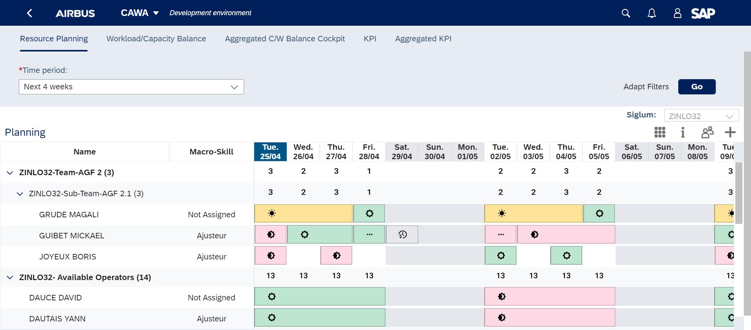Screen dimensions: 751x330
Task: Collapse ZINLO32- Available Operators group
Action: [10, 277]
